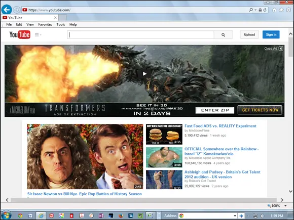Screen dimensions: 294x220
Task: Open the File menu
Action: (x=9, y=24)
